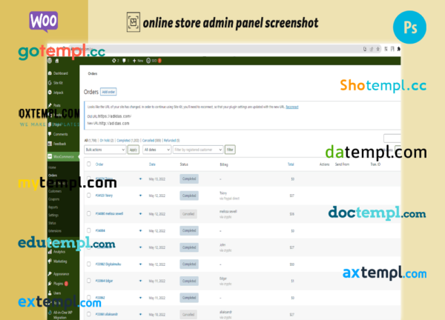Click the Plugins plug icon

coord(50,284)
